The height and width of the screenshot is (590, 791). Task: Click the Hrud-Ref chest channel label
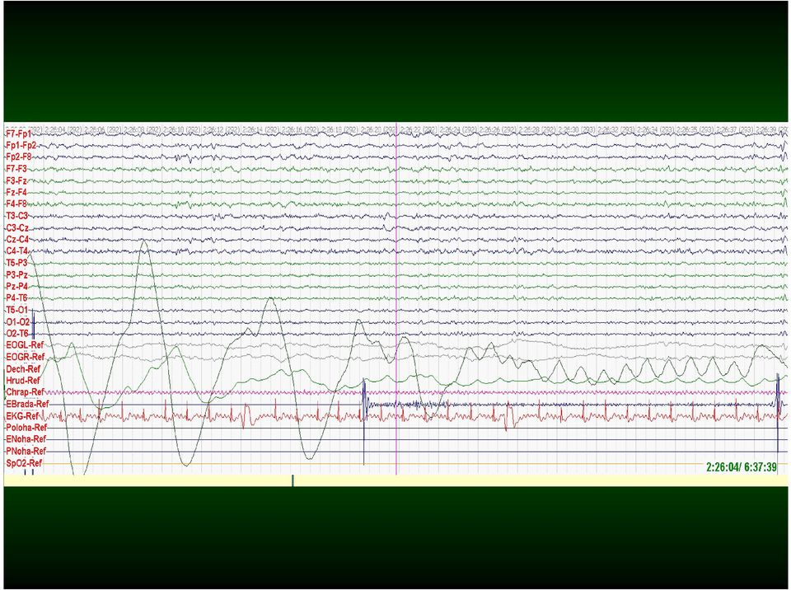click(23, 381)
